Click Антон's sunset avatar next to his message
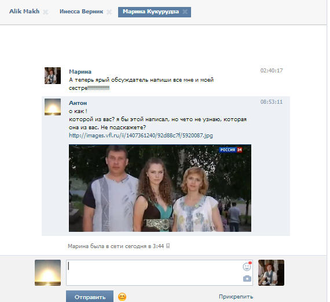 click(53, 107)
